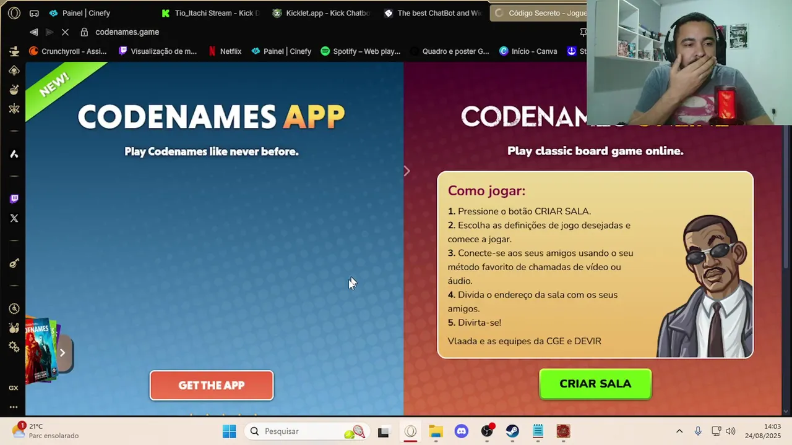Open the sidebar three-dots more menu
Image resolution: width=792 pixels, height=445 pixels.
[14, 407]
